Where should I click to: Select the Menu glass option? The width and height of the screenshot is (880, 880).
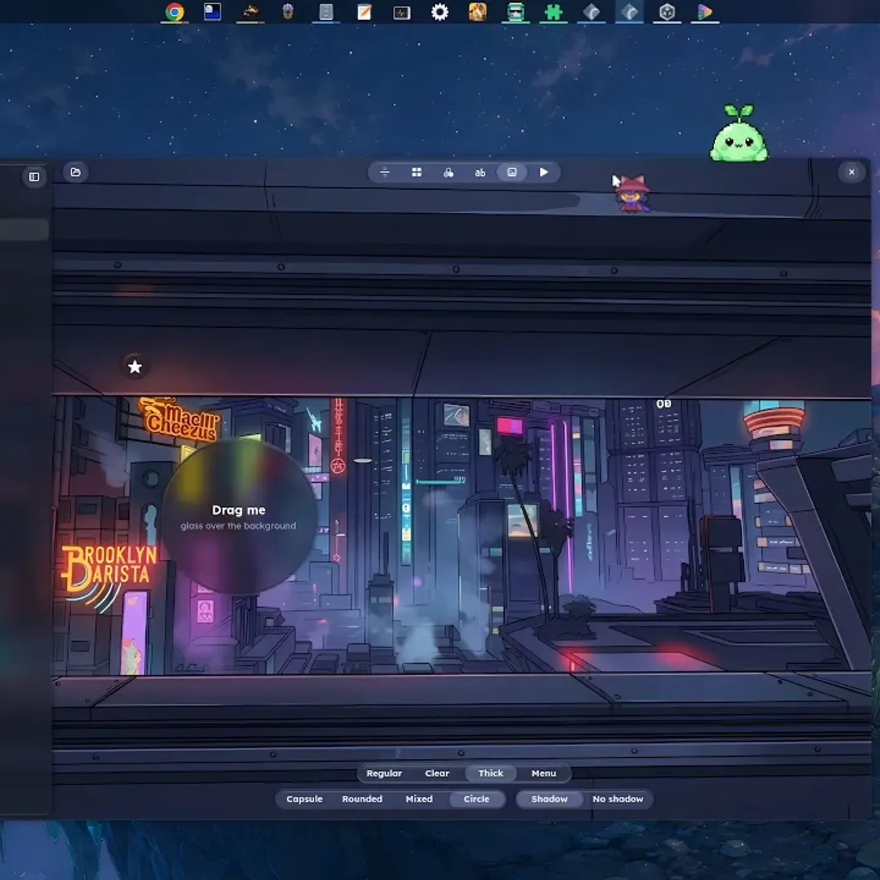coord(544,773)
